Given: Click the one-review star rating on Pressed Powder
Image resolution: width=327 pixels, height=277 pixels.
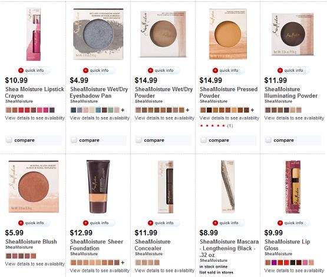Looking at the screenshot, I should pyautogui.click(x=216, y=126).
